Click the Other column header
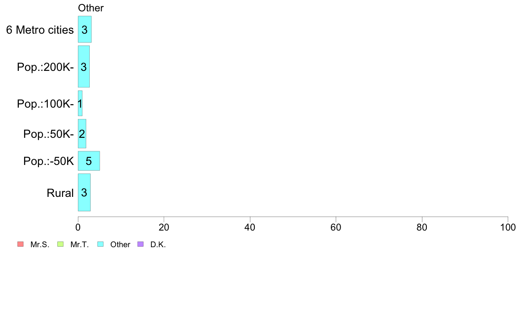Screen dimensions: 520x322 [91, 8]
